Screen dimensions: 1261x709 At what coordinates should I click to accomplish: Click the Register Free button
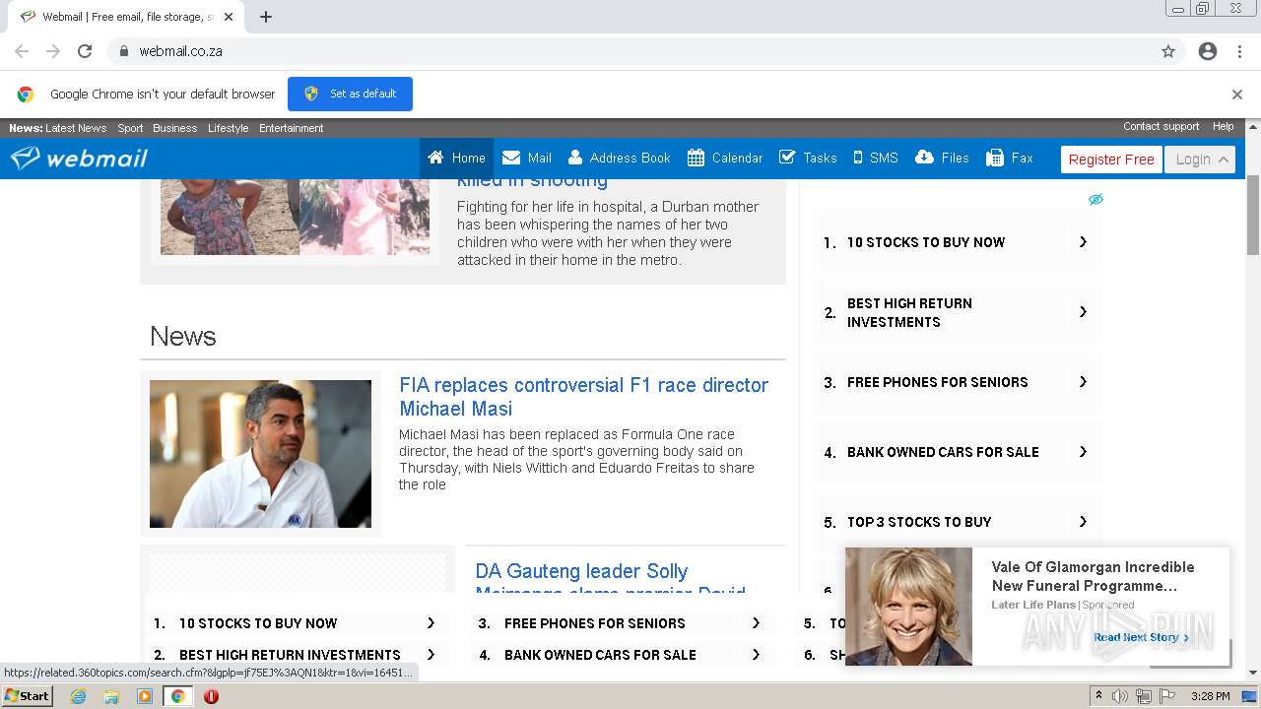coord(1111,160)
